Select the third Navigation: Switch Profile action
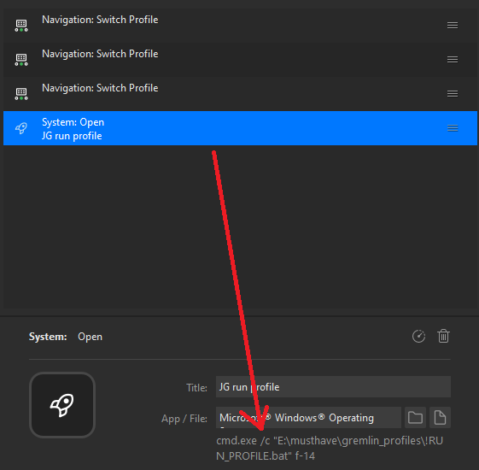Screen dimensions: 479x470 [x=240, y=94]
